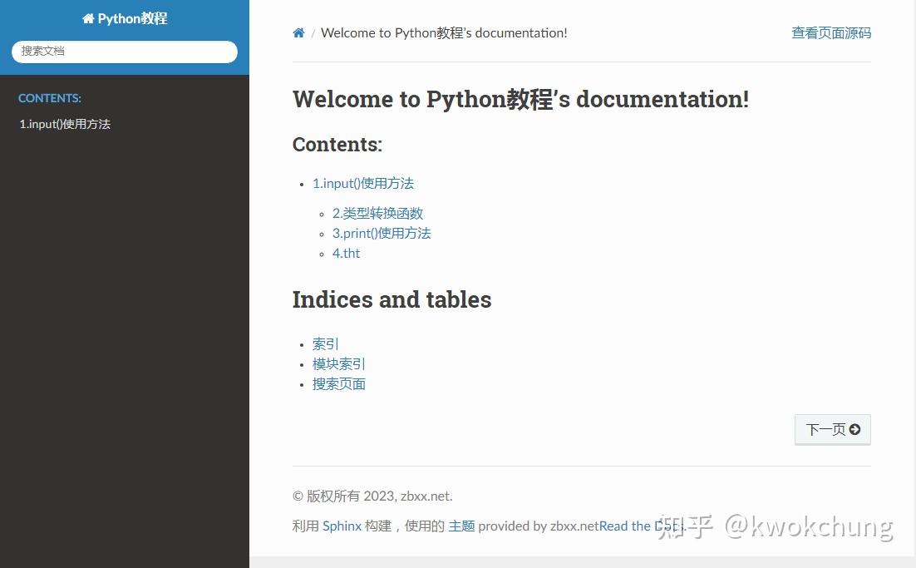The image size is (916, 568).
Task: Open the 3.print()使用方法 section link
Action: click(x=382, y=233)
